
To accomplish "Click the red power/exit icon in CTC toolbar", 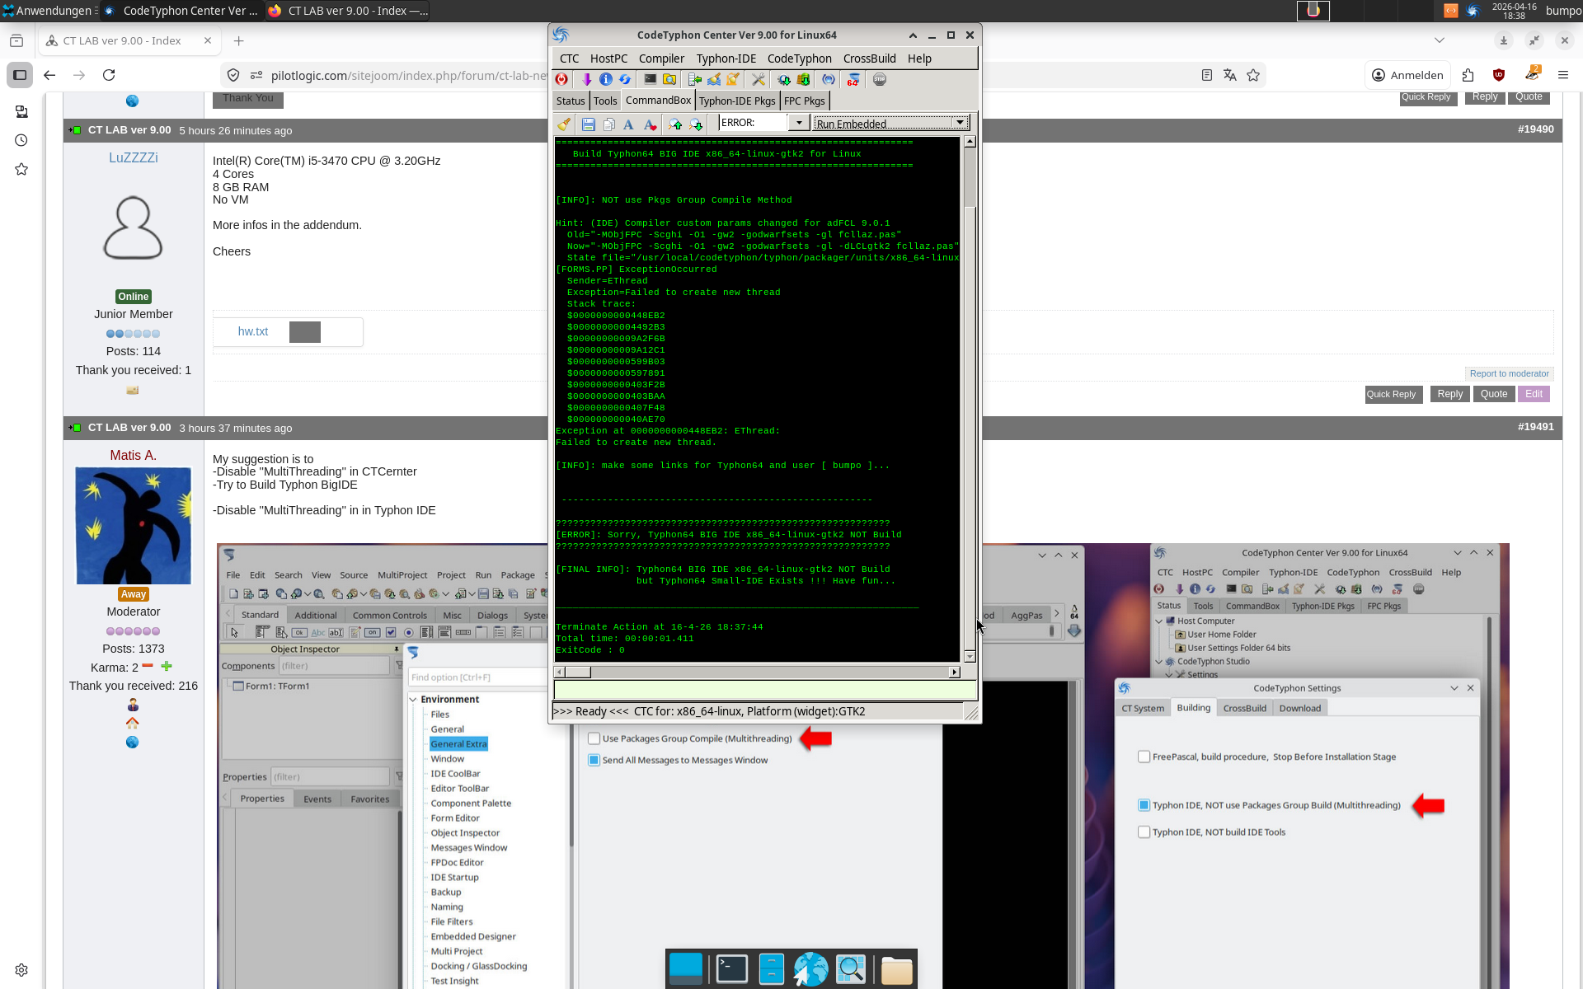I will pyautogui.click(x=561, y=80).
